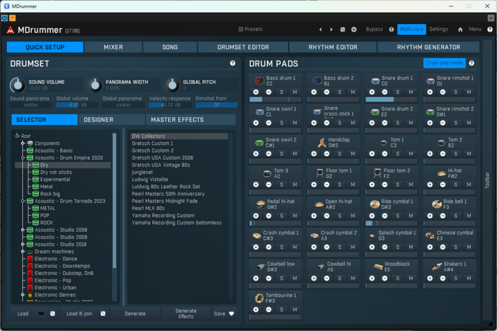
Task: Click the Load & join button
Action: coord(79,313)
